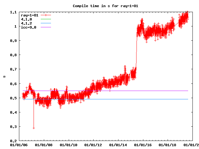Click the 1.1 y-axis tick label
The height and width of the screenshot is (149, 199).
click(x=14, y=12)
